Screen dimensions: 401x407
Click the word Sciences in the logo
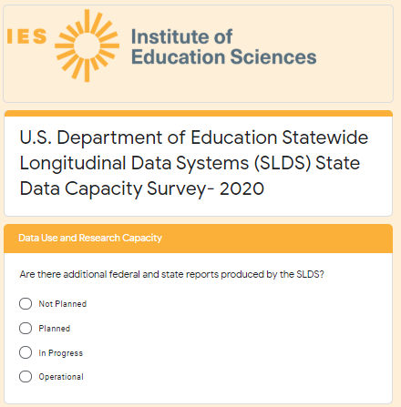[273, 56]
